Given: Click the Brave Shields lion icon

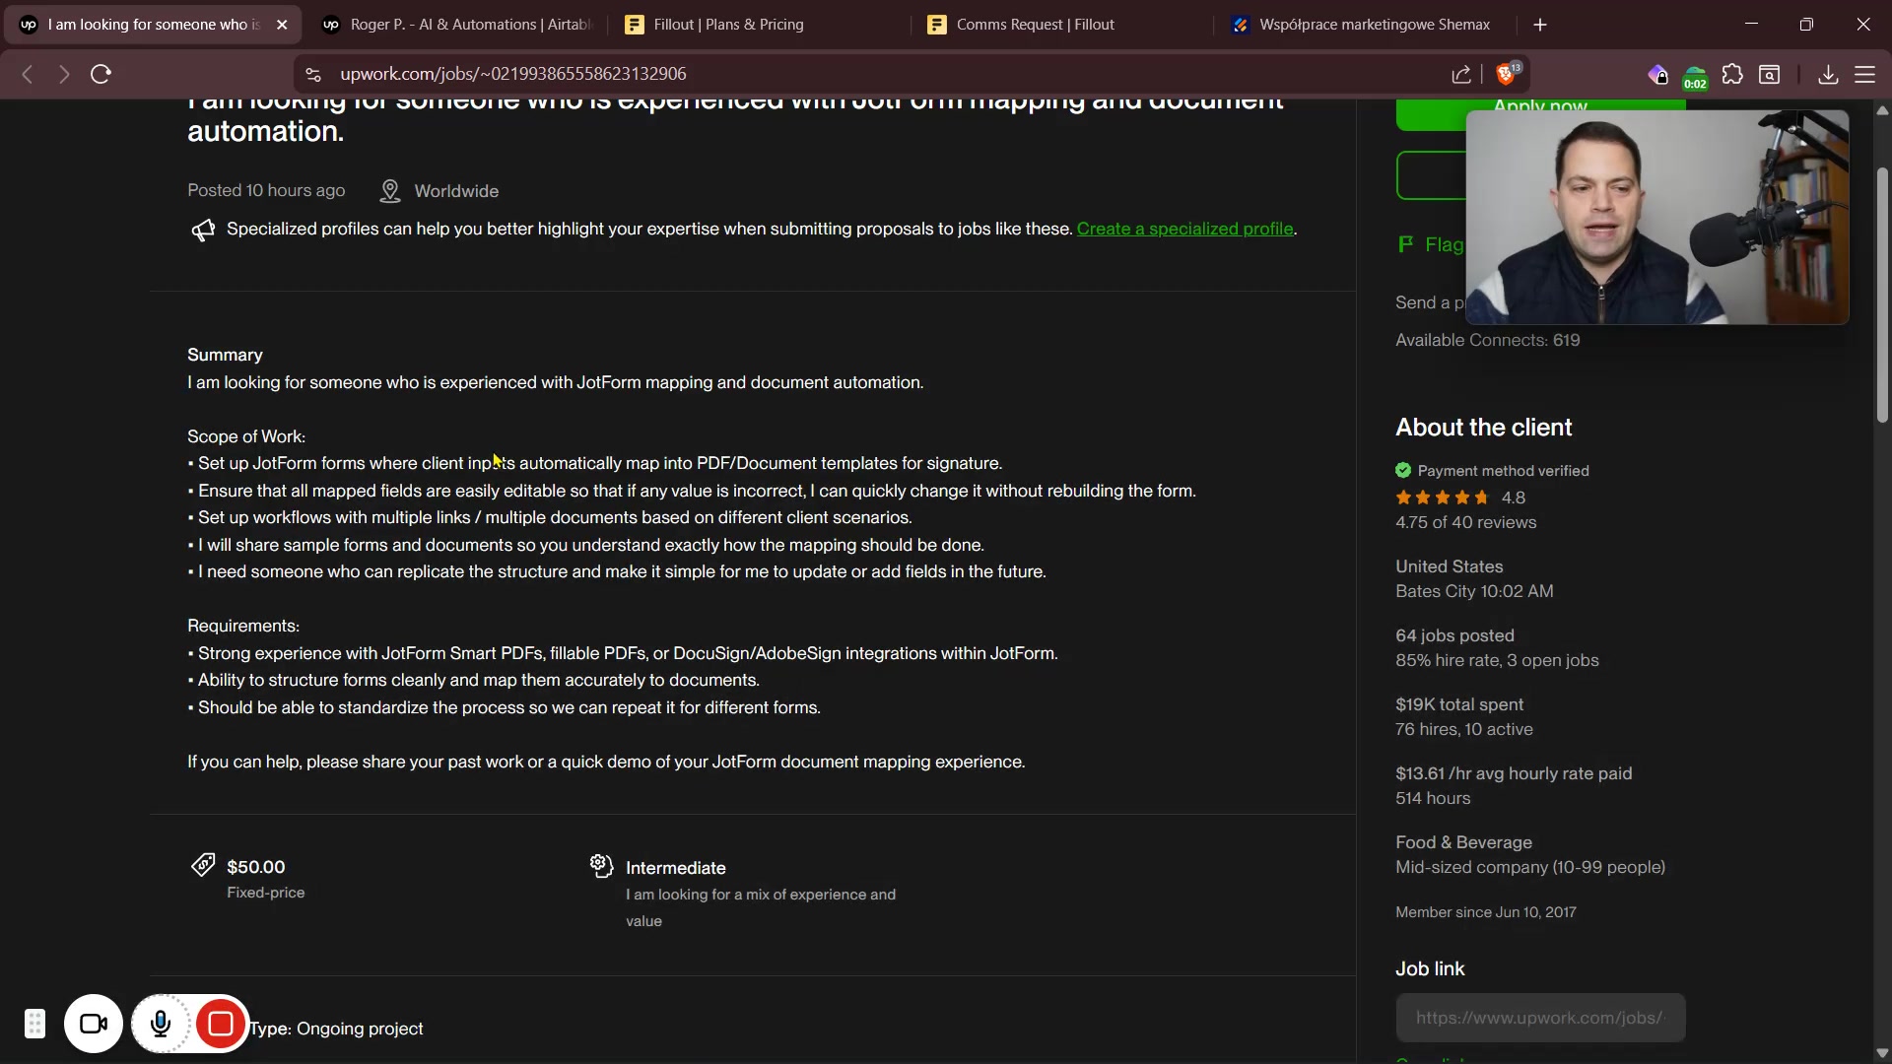Looking at the screenshot, I should click(x=1507, y=75).
